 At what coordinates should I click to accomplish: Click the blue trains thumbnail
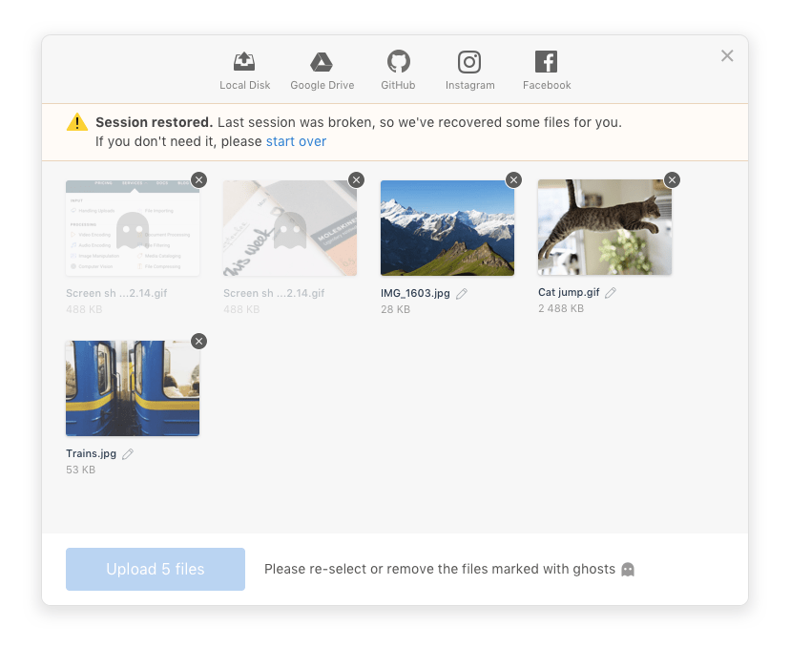pos(133,389)
